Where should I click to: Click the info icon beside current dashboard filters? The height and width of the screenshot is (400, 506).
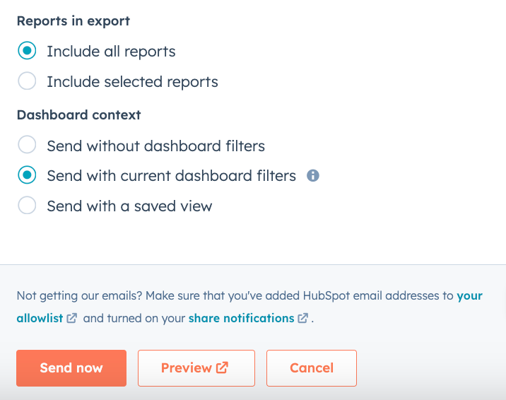(x=313, y=176)
